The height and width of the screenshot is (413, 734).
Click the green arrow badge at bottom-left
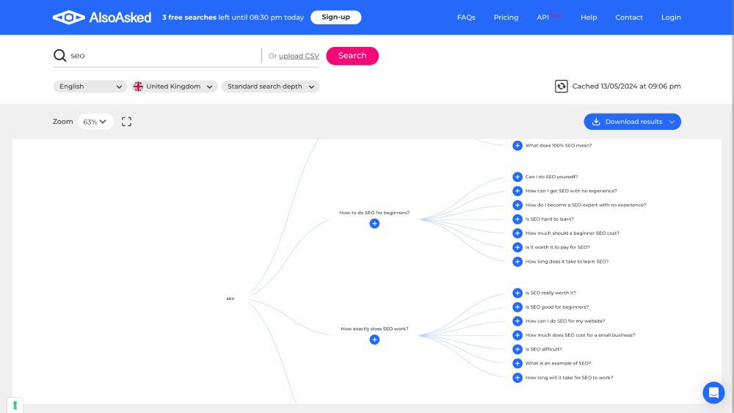pyautogui.click(x=15, y=405)
